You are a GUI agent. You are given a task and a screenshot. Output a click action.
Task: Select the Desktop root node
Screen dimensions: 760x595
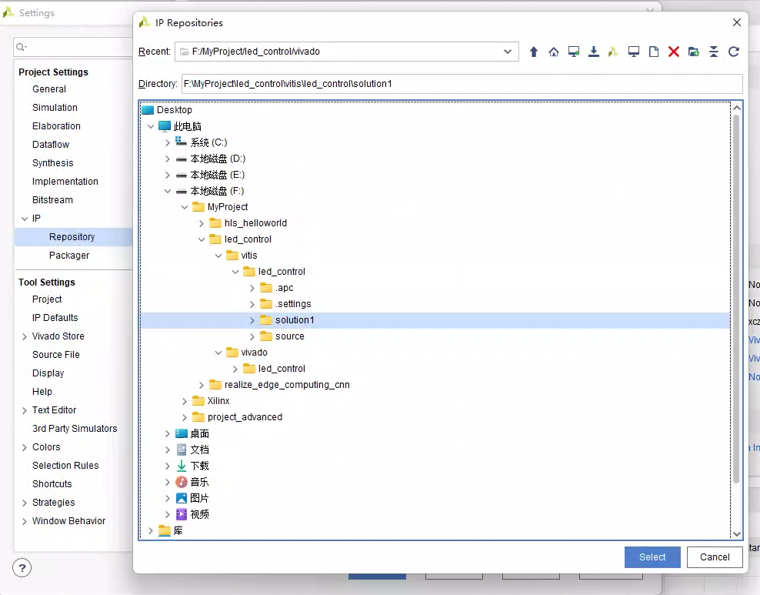click(174, 110)
